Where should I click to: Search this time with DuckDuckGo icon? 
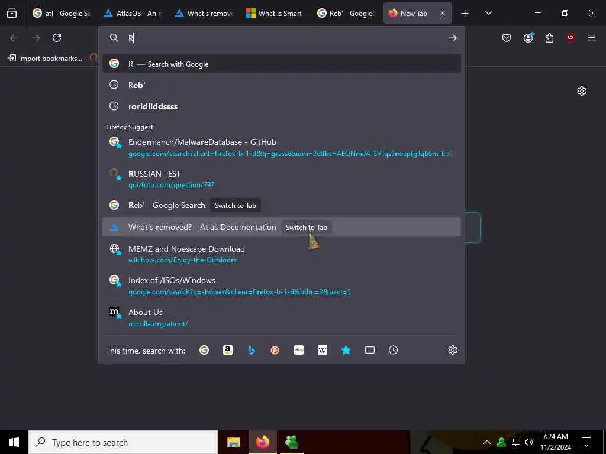(x=275, y=350)
